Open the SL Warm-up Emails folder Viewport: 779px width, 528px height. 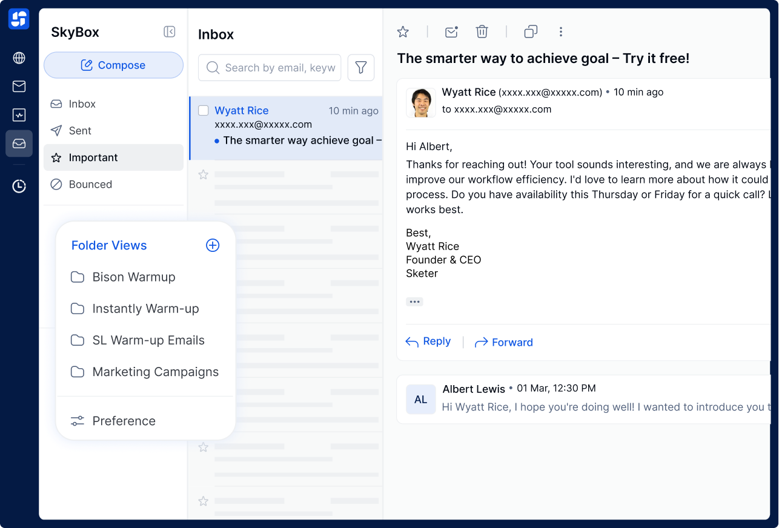pos(138,340)
